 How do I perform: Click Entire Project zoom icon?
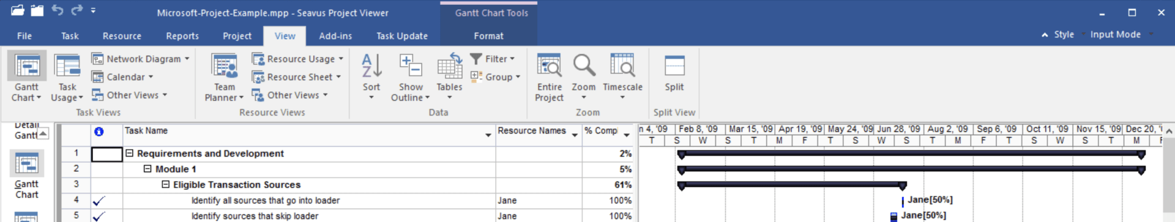point(549,65)
